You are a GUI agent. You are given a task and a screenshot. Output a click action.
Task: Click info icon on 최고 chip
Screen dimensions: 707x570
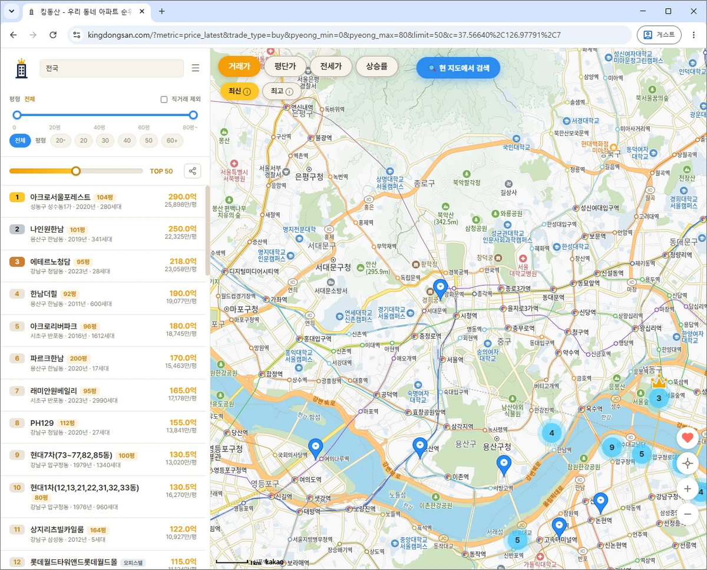tap(289, 91)
